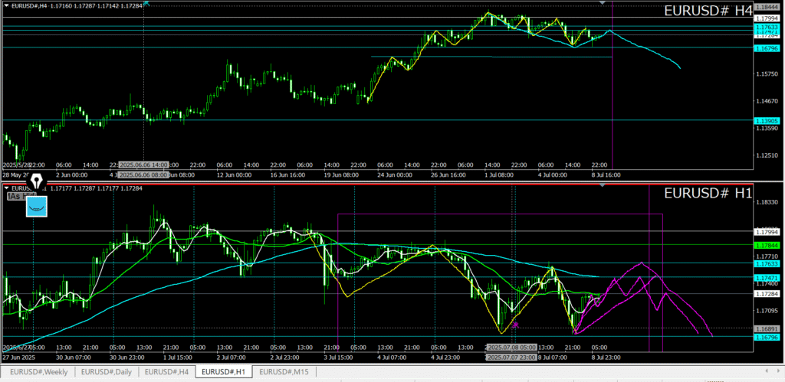Click the 1.18444 price label on H4 axis
The image size is (785, 382).
pos(767,8)
